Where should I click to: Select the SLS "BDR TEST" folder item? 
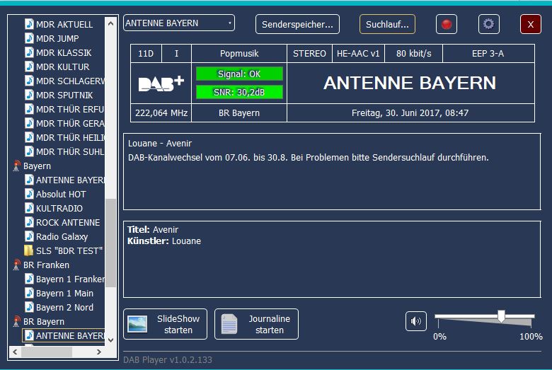(69, 250)
